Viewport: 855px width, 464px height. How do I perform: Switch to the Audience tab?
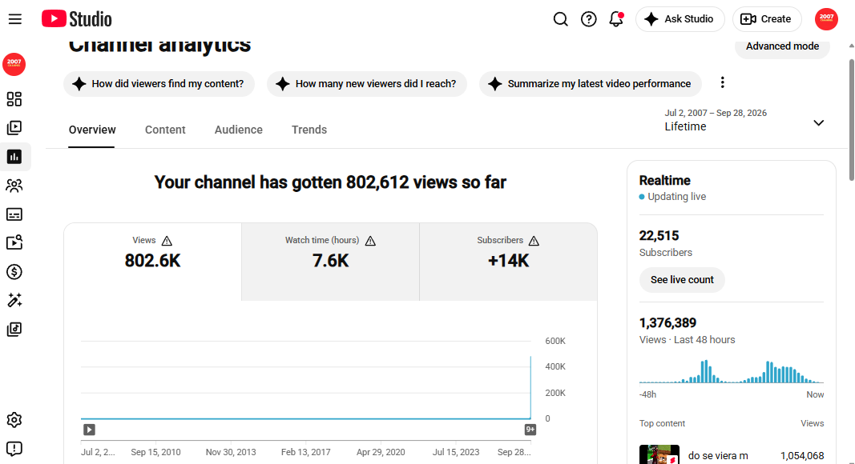tap(238, 130)
